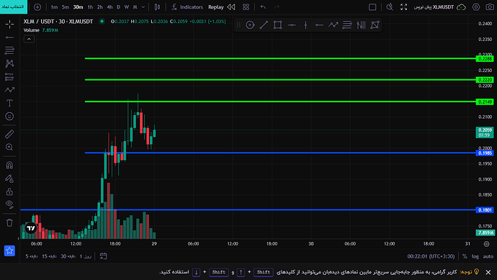Image resolution: width=497 pixels, height=280 pixels.
Task: Click the blue star favorites button
Action: click(x=9, y=250)
